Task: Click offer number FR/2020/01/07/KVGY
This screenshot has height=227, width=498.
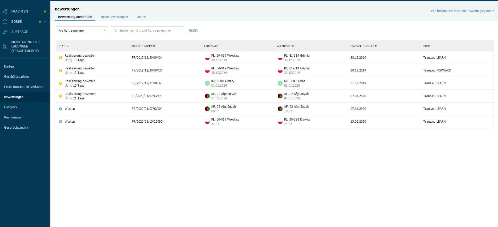Action: pyautogui.click(x=147, y=109)
